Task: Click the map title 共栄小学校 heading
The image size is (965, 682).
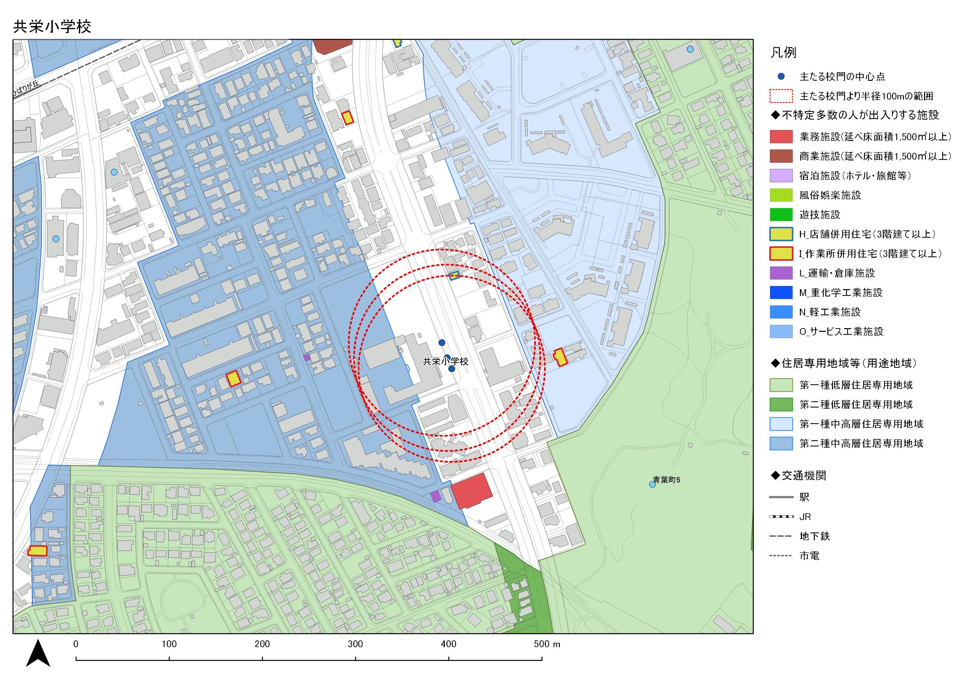Action: [x=52, y=27]
